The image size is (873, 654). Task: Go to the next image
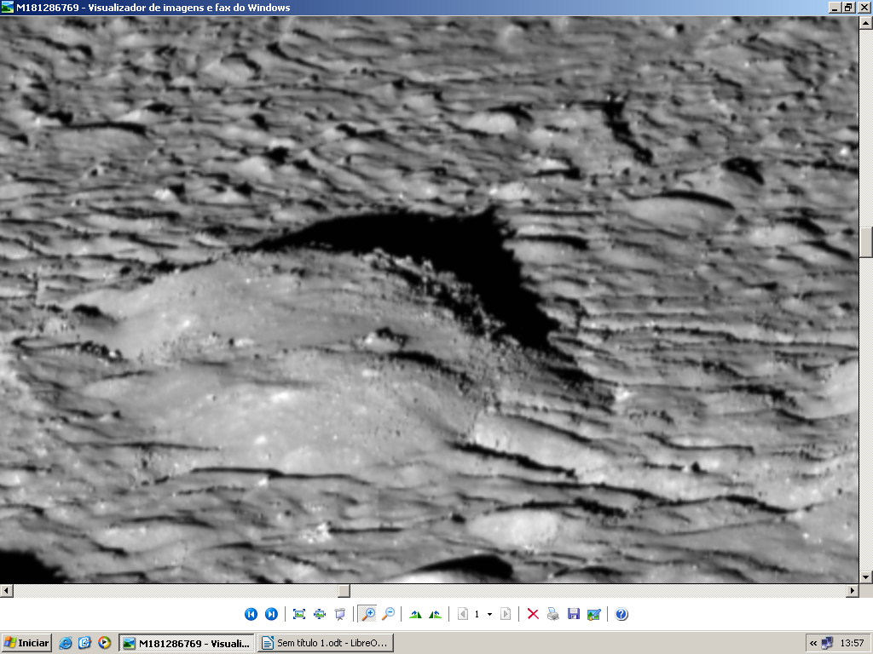click(x=271, y=614)
